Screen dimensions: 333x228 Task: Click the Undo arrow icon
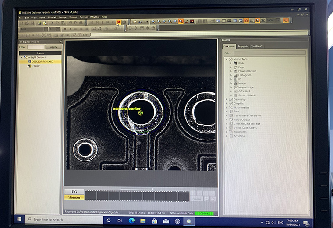point(70,23)
